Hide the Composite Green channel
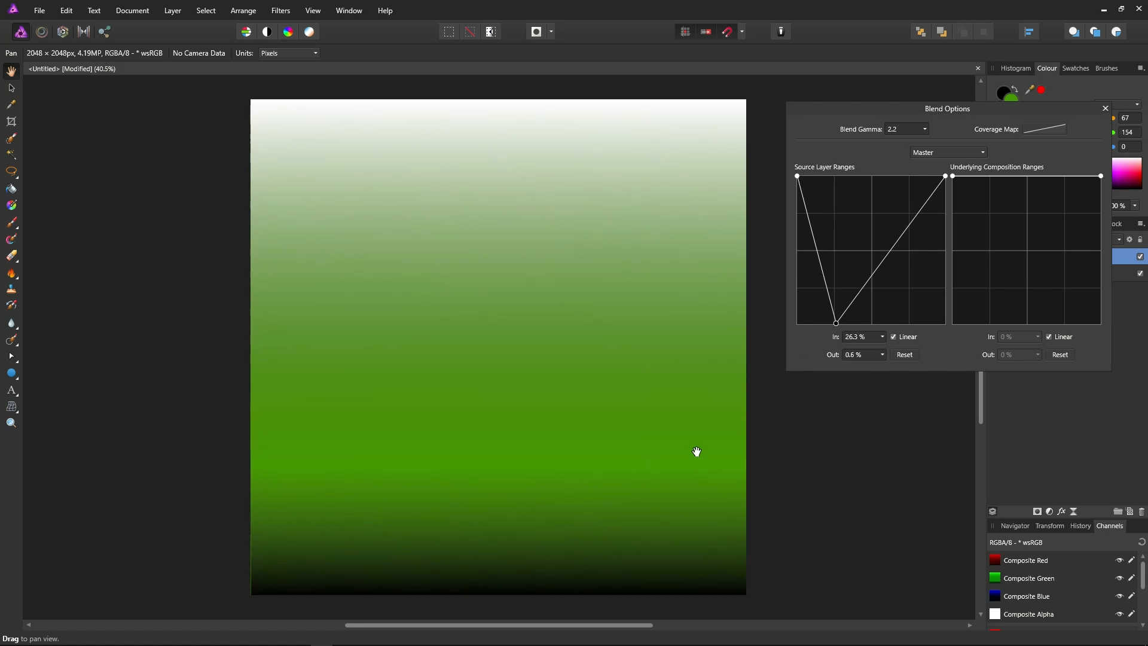 (1119, 578)
